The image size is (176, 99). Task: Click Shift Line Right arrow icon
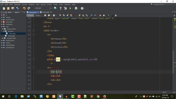(x=95, y=15)
